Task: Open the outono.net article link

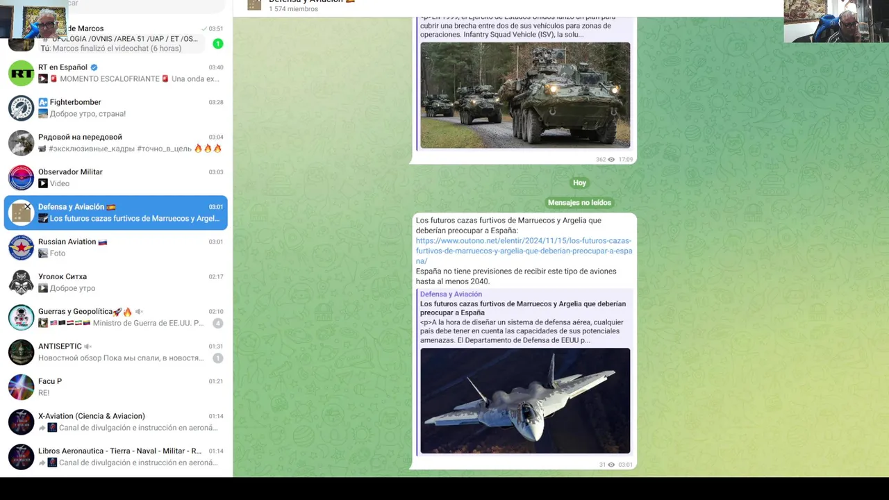Action: click(524, 251)
